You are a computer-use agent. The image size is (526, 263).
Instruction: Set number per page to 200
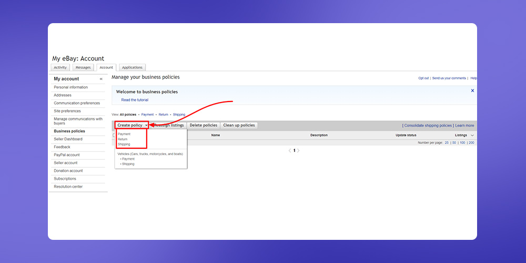click(x=471, y=143)
